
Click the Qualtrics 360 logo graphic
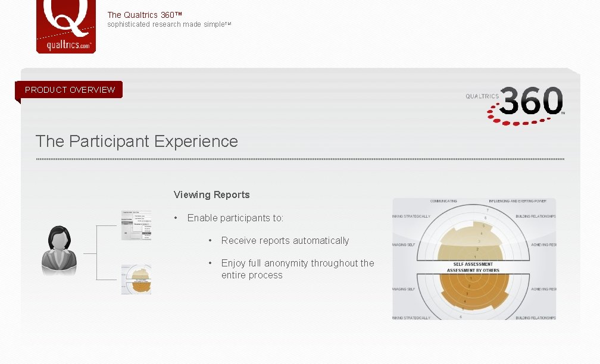515,105
